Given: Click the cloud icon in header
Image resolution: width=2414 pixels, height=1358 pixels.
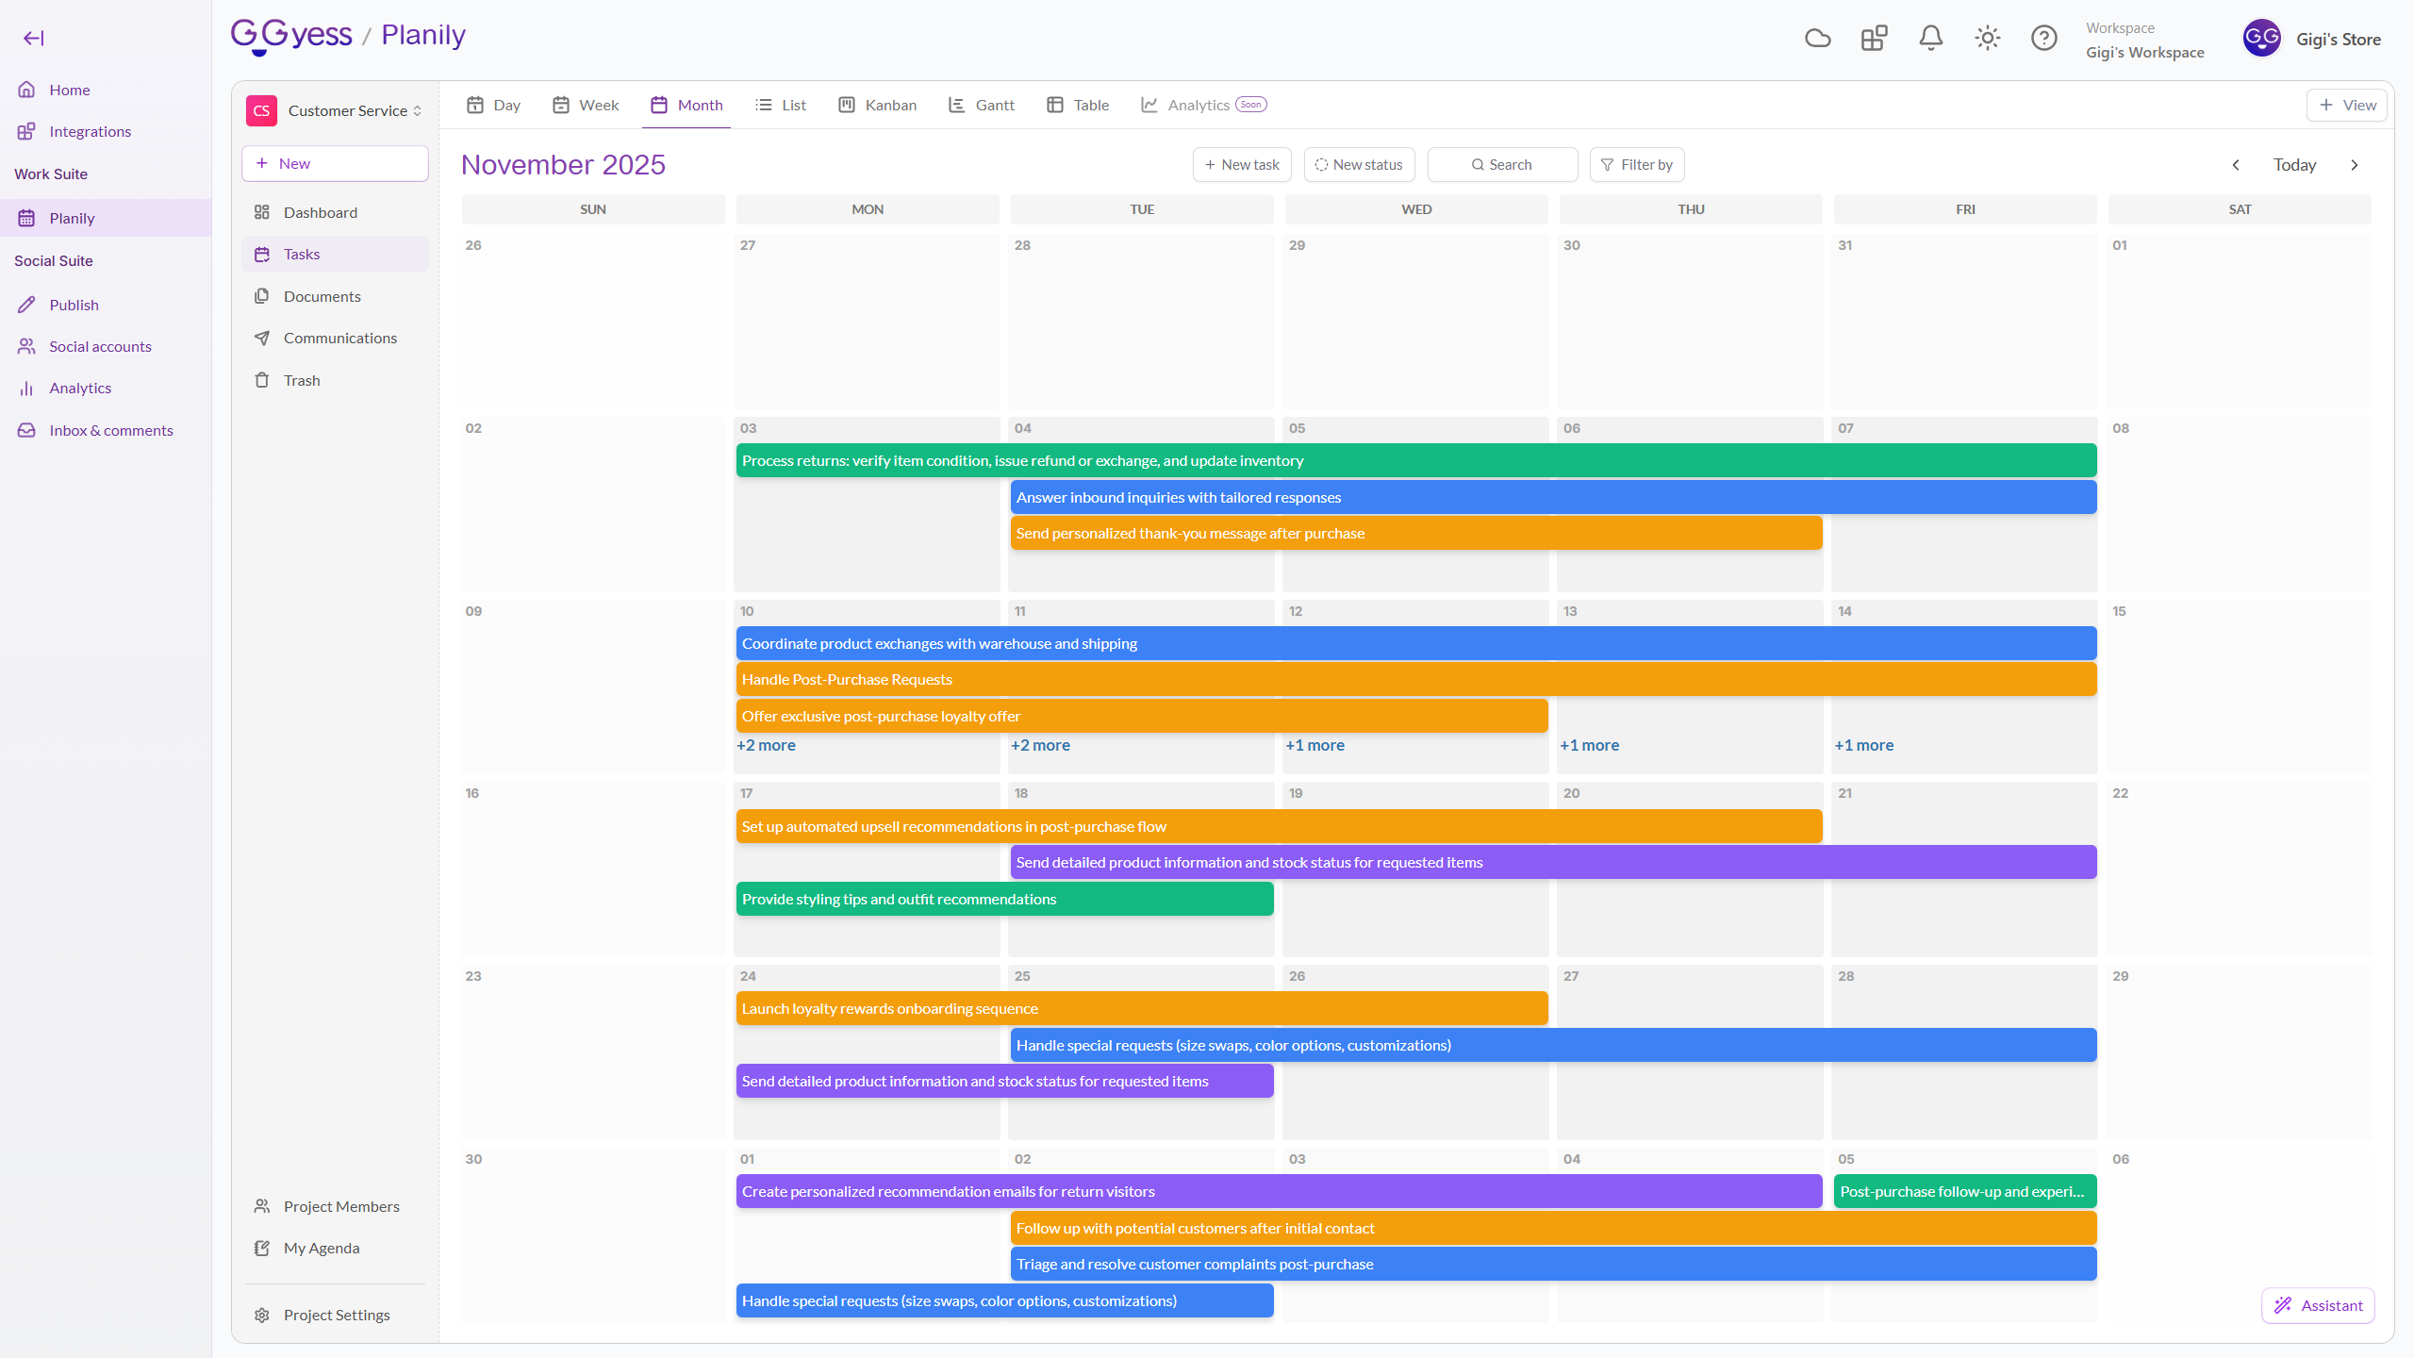Looking at the screenshot, I should coord(1817,38).
